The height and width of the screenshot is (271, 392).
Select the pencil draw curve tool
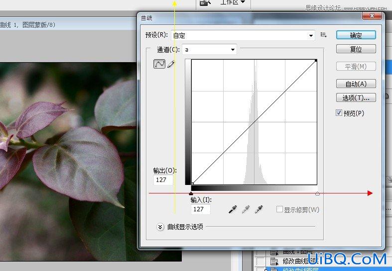[171, 64]
